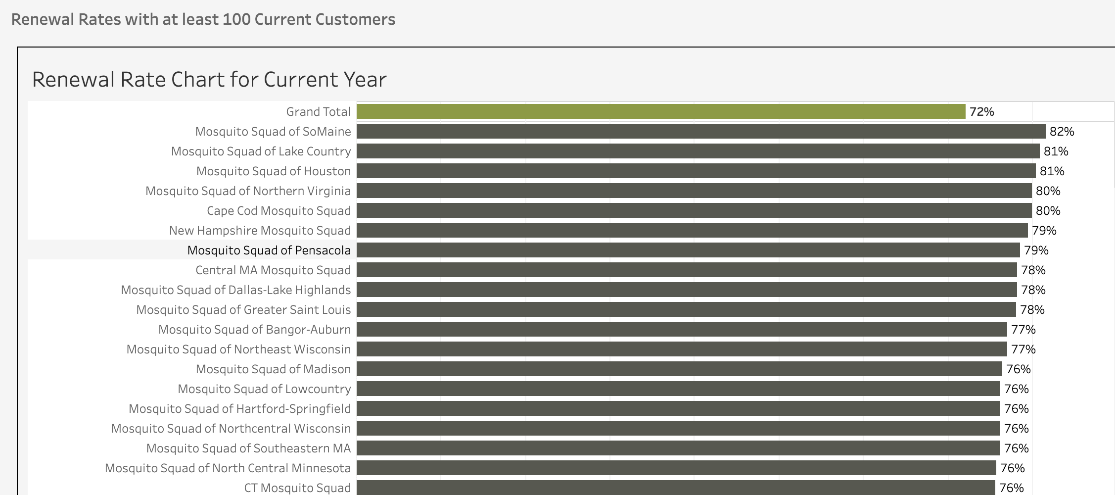Click the Mosquito Squad of Hartford-Springfield label

tap(239, 409)
